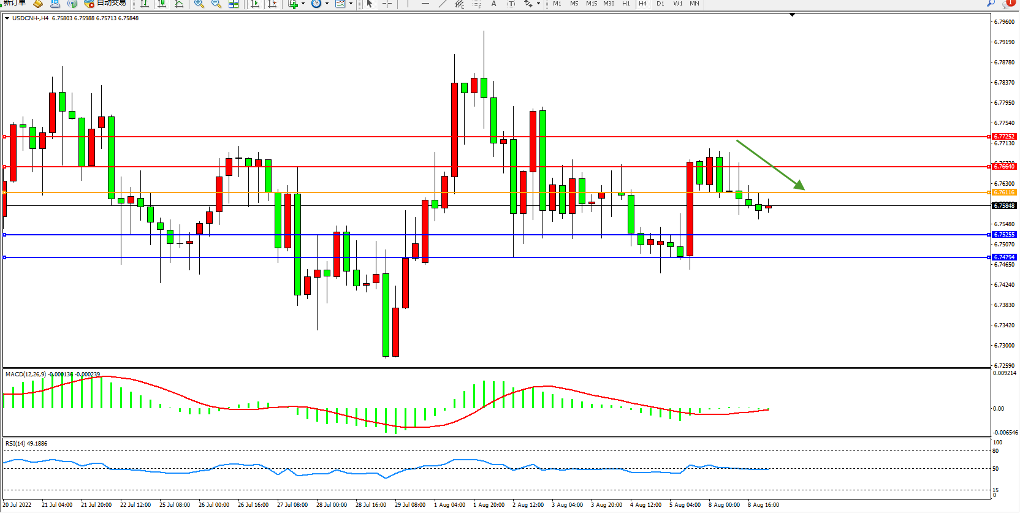Click the Zoom Out magnifier icon
1020x513 pixels.
(216, 4)
